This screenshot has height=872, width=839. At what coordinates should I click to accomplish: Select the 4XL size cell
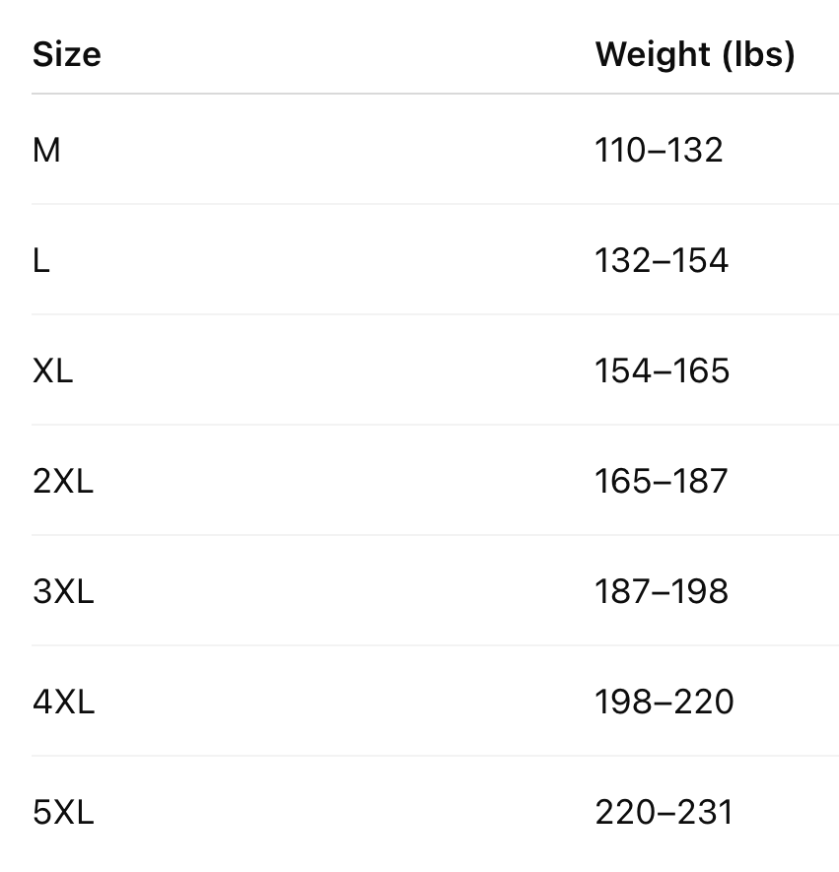click(x=63, y=702)
